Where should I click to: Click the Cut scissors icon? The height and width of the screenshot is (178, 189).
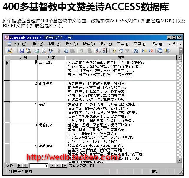pos(59,51)
